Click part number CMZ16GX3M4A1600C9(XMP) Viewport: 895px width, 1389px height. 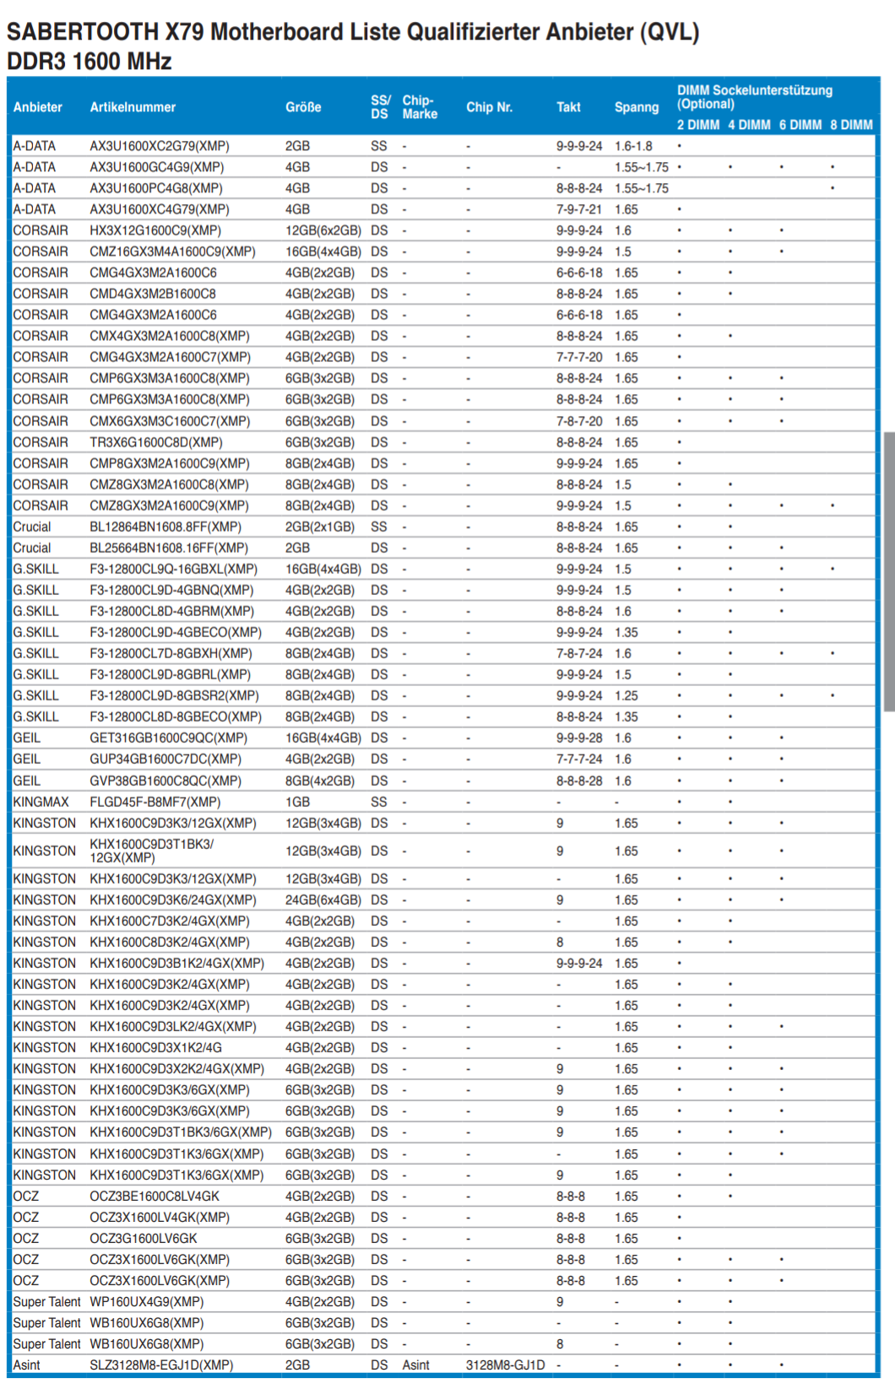click(x=173, y=251)
